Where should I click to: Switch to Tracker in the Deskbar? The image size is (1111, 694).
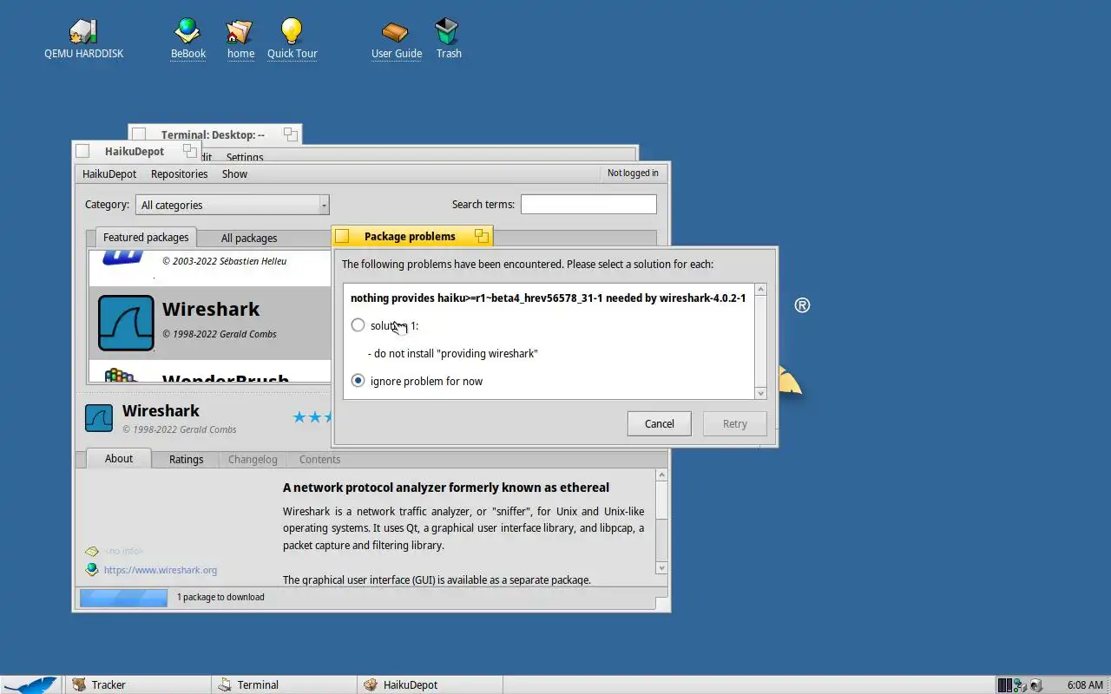tap(137, 684)
